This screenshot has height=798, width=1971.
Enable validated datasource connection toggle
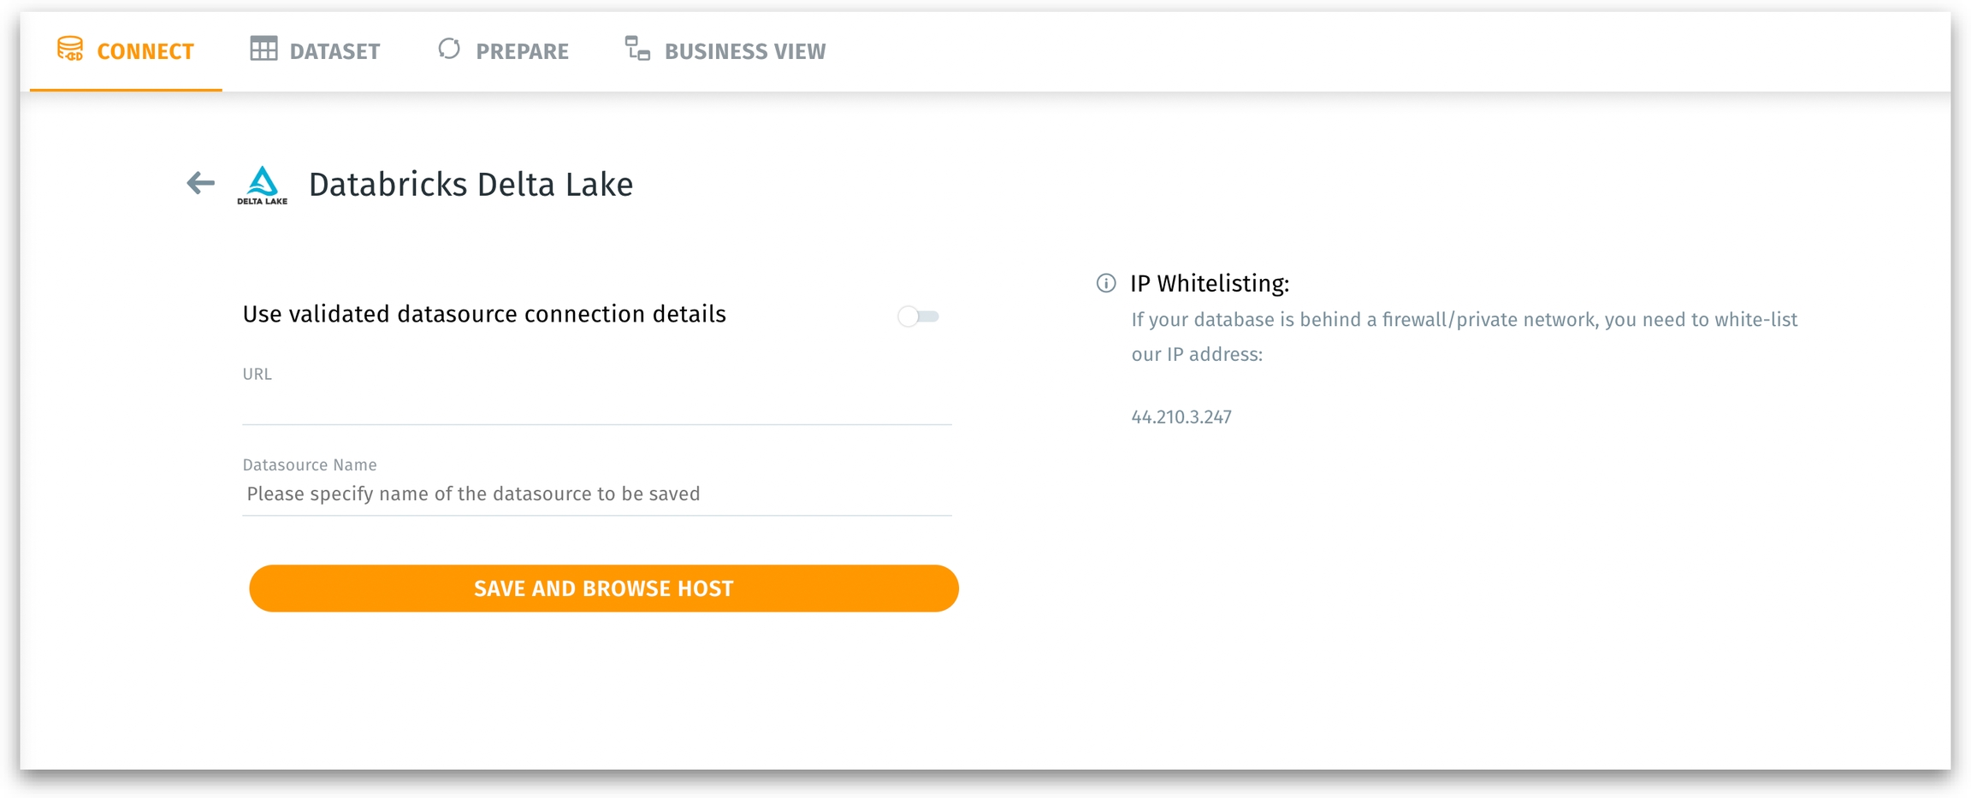pos(918,316)
